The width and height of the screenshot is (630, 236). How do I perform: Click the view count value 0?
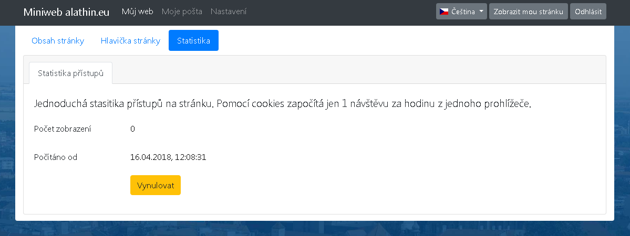click(x=133, y=129)
